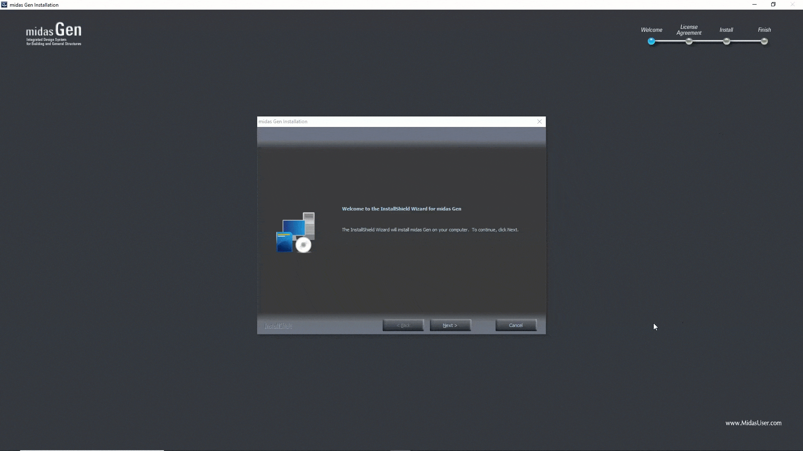Screen dimensions: 803x451
Task: Close the midas Gen Installation dialog
Action: [540, 121]
